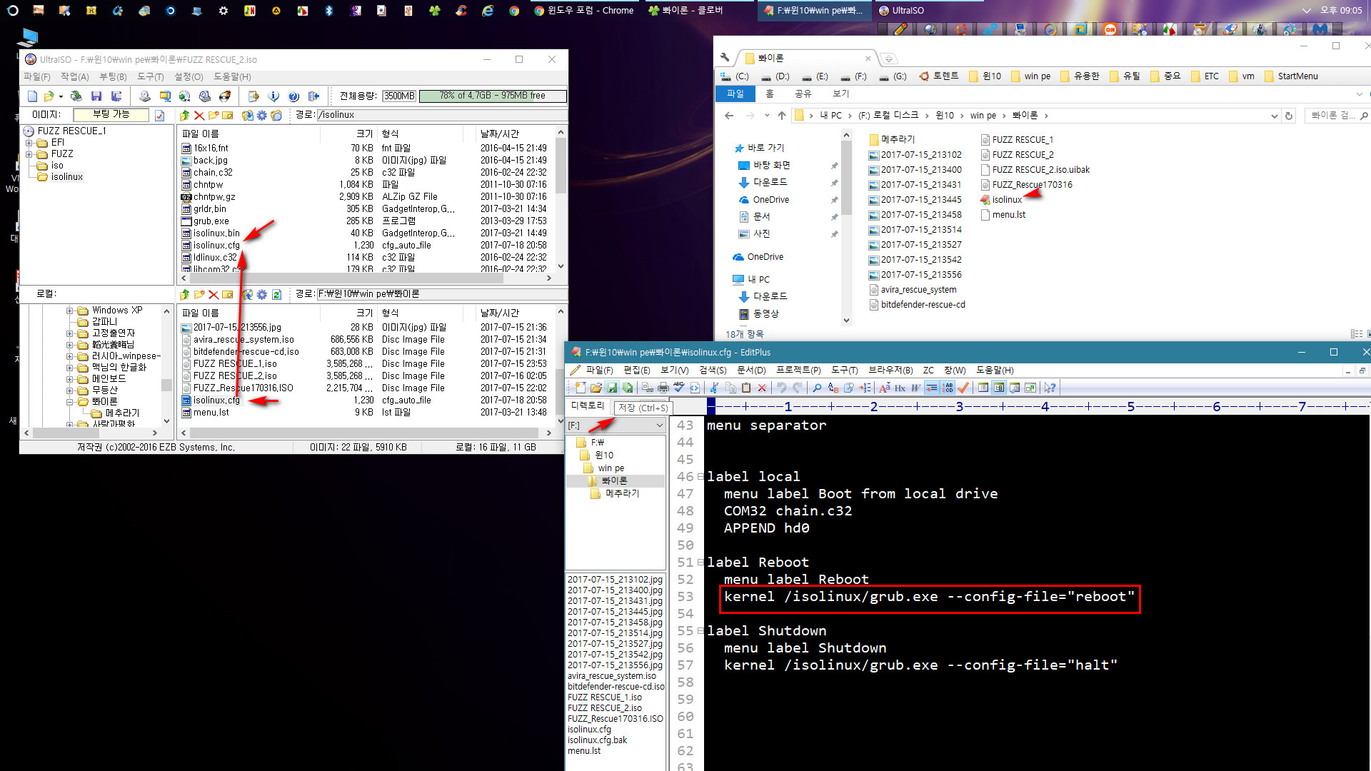Collapse the 'label Reboot' fold marker at line 51
Image resolution: width=1371 pixels, height=771 pixels.
coord(700,562)
